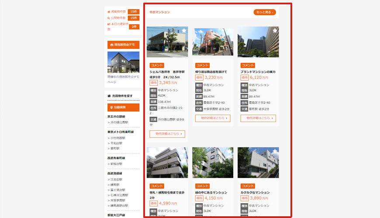Toggle favorite star on 4,590万円 listing photo
Viewport: 380px width, 218px height.
pos(184,151)
